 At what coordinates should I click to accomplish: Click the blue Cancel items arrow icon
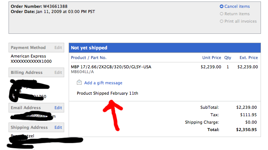point(222,6)
